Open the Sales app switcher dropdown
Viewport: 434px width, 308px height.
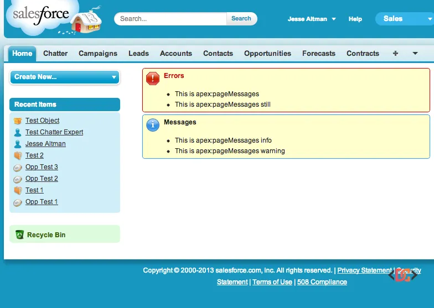coord(405,19)
